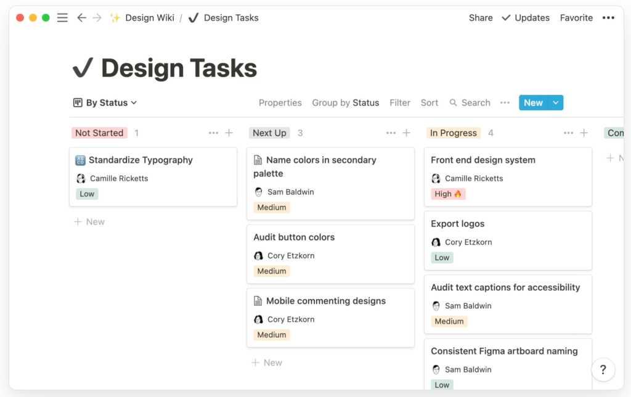The height and width of the screenshot is (397, 631).
Task: Click the plus icon in In Progress header
Action: (584, 133)
